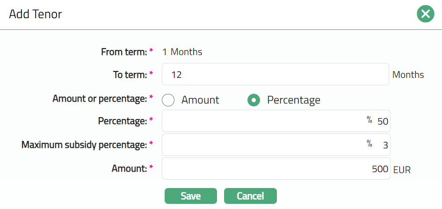Click the Add Tenor dialog title
The width and height of the screenshot is (442, 209).
coord(36,14)
